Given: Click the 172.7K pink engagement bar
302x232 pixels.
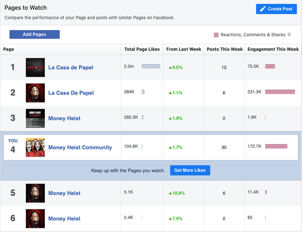Looking at the screenshot, I should click(x=276, y=146).
